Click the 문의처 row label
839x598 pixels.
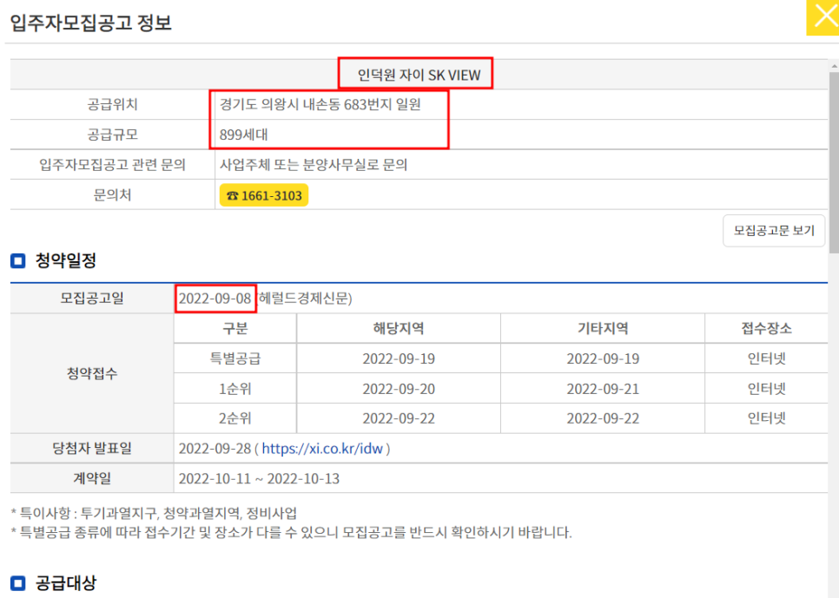point(112,195)
